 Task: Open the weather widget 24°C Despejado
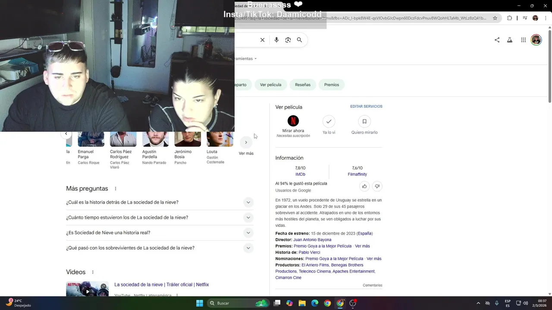19,303
